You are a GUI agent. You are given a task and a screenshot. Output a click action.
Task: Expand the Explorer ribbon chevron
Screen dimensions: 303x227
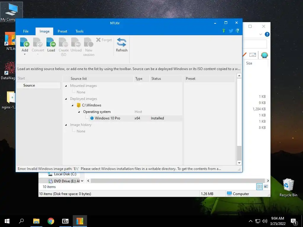tap(260, 34)
